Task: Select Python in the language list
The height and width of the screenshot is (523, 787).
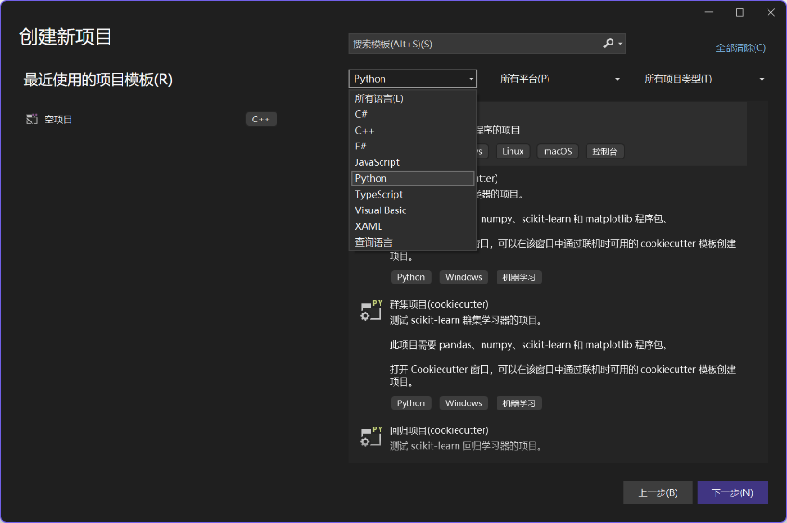Action: 413,179
